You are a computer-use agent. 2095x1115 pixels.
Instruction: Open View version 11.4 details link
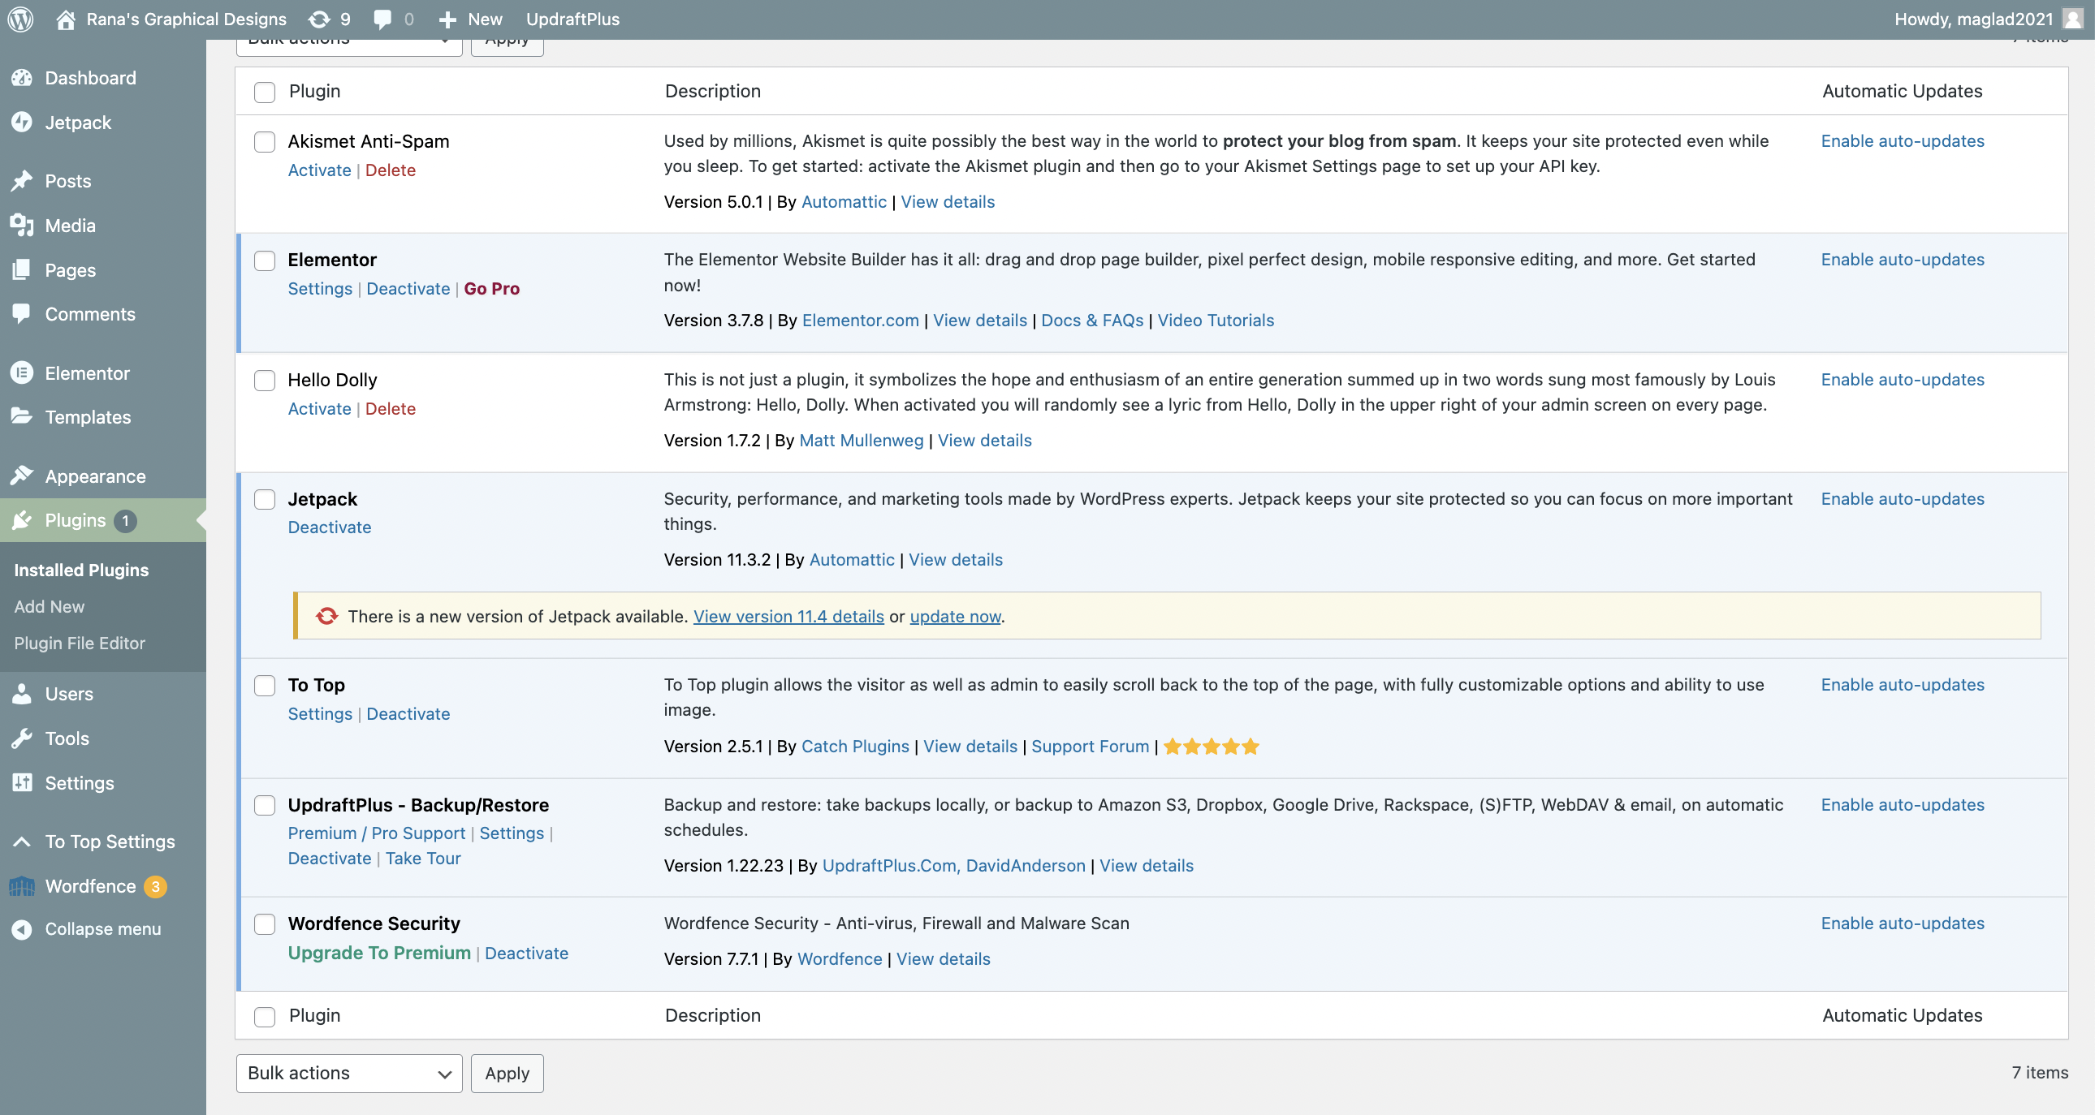coord(788,616)
